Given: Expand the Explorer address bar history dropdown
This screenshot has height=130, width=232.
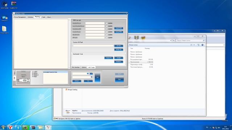Looking at the screenshot, I should (x=171, y=40).
